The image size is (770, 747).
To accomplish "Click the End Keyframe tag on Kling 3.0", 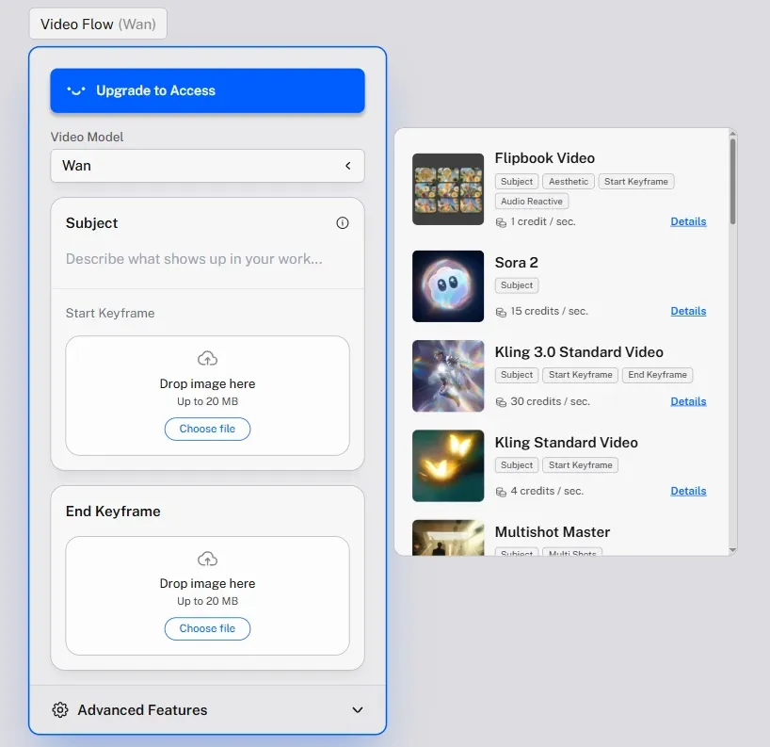I will pos(658,375).
